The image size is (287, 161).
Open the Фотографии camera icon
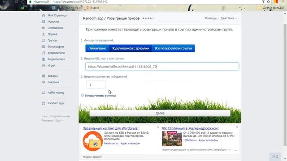click(43, 47)
